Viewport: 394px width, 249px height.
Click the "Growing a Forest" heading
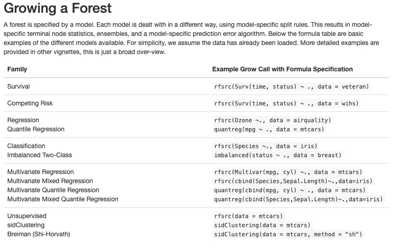coord(57,8)
